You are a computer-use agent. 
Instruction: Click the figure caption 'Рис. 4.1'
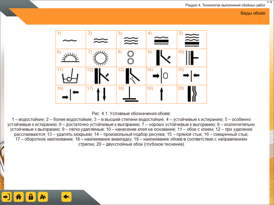coord(131,113)
